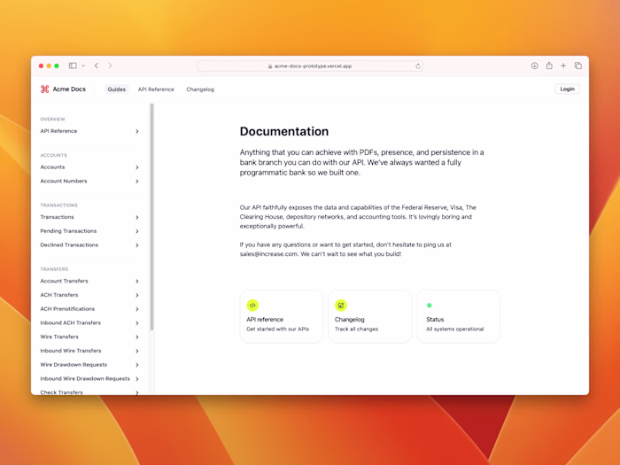Open the Safari downloads icon

pos(535,66)
